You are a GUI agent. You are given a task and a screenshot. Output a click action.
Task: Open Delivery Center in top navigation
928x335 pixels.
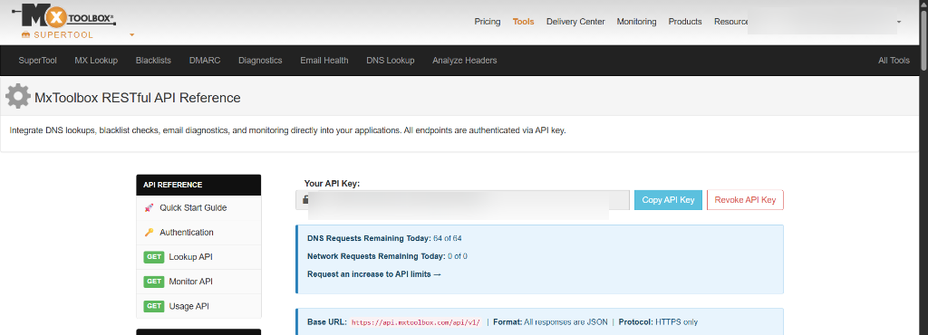point(575,22)
